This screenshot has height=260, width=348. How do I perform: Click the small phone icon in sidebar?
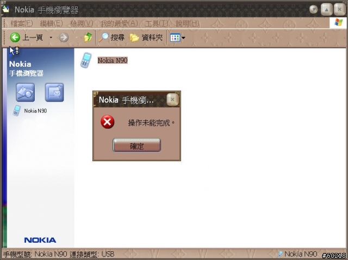click(17, 111)
